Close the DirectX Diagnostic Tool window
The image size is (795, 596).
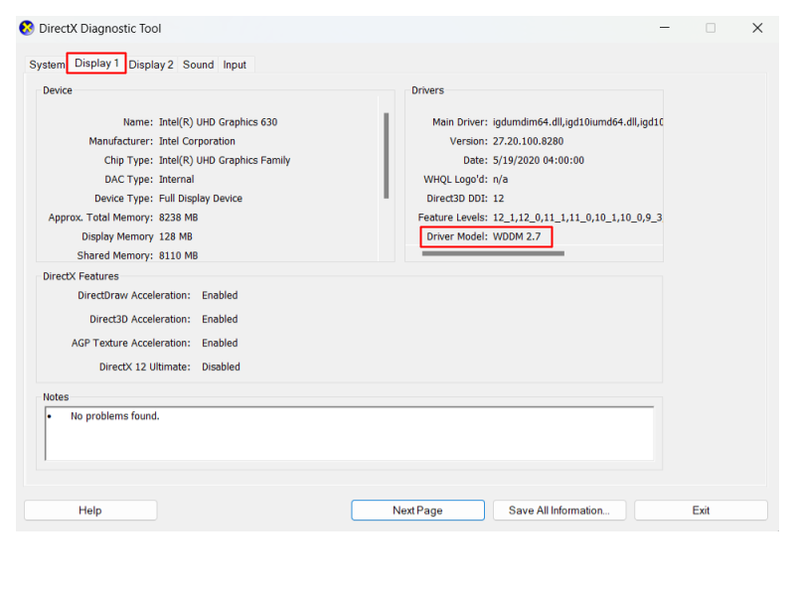(757, 28)
